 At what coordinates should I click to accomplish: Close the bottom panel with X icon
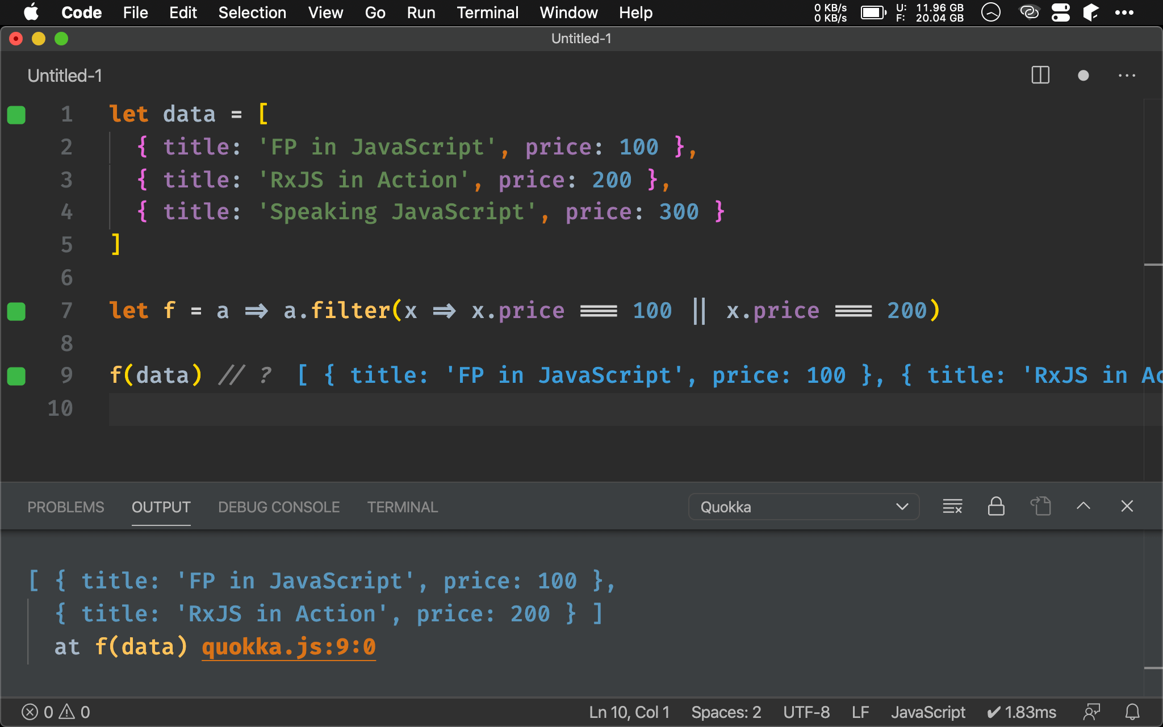tap(1127, 506)
